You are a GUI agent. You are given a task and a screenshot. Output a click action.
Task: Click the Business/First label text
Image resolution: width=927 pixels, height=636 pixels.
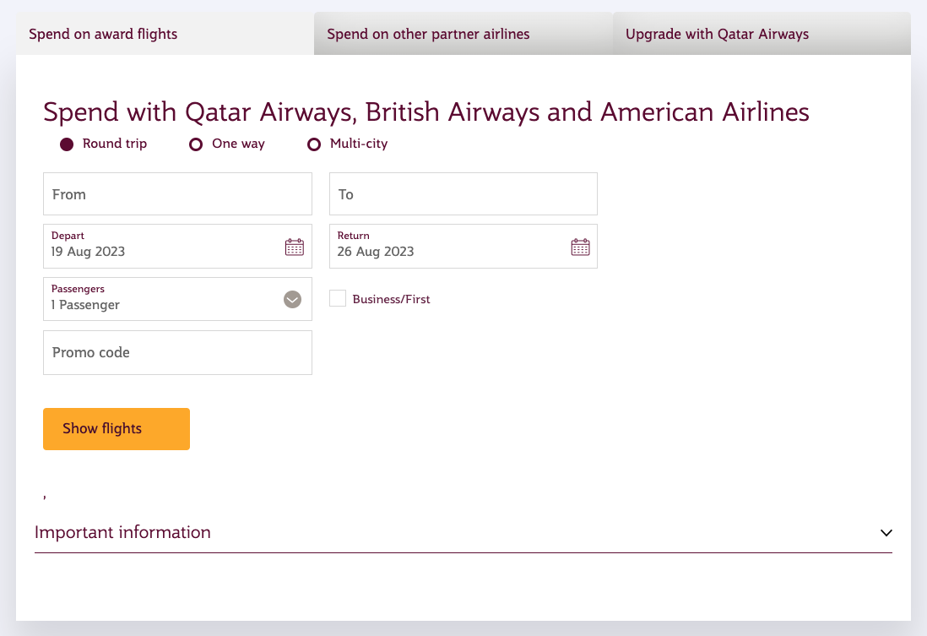392,299
